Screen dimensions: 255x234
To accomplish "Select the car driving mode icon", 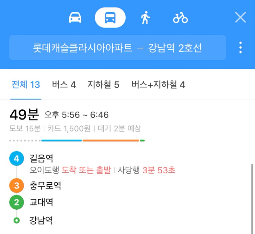I will tap(75, 18).
